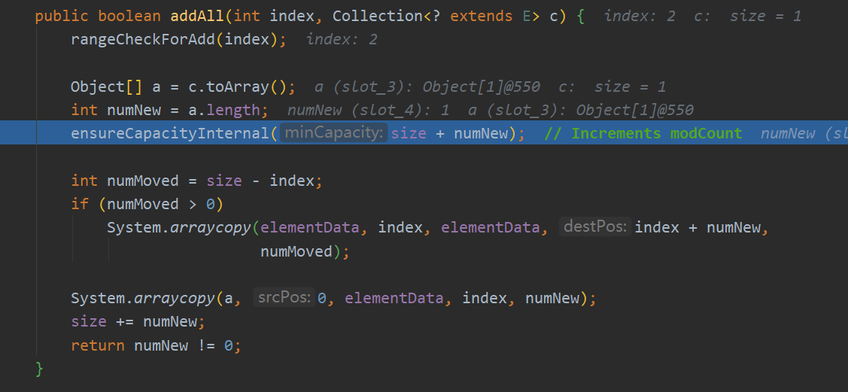Viewport: 848px width, 392px height.
Task: Click the 'return' keyword
Action: pos(98,345)
